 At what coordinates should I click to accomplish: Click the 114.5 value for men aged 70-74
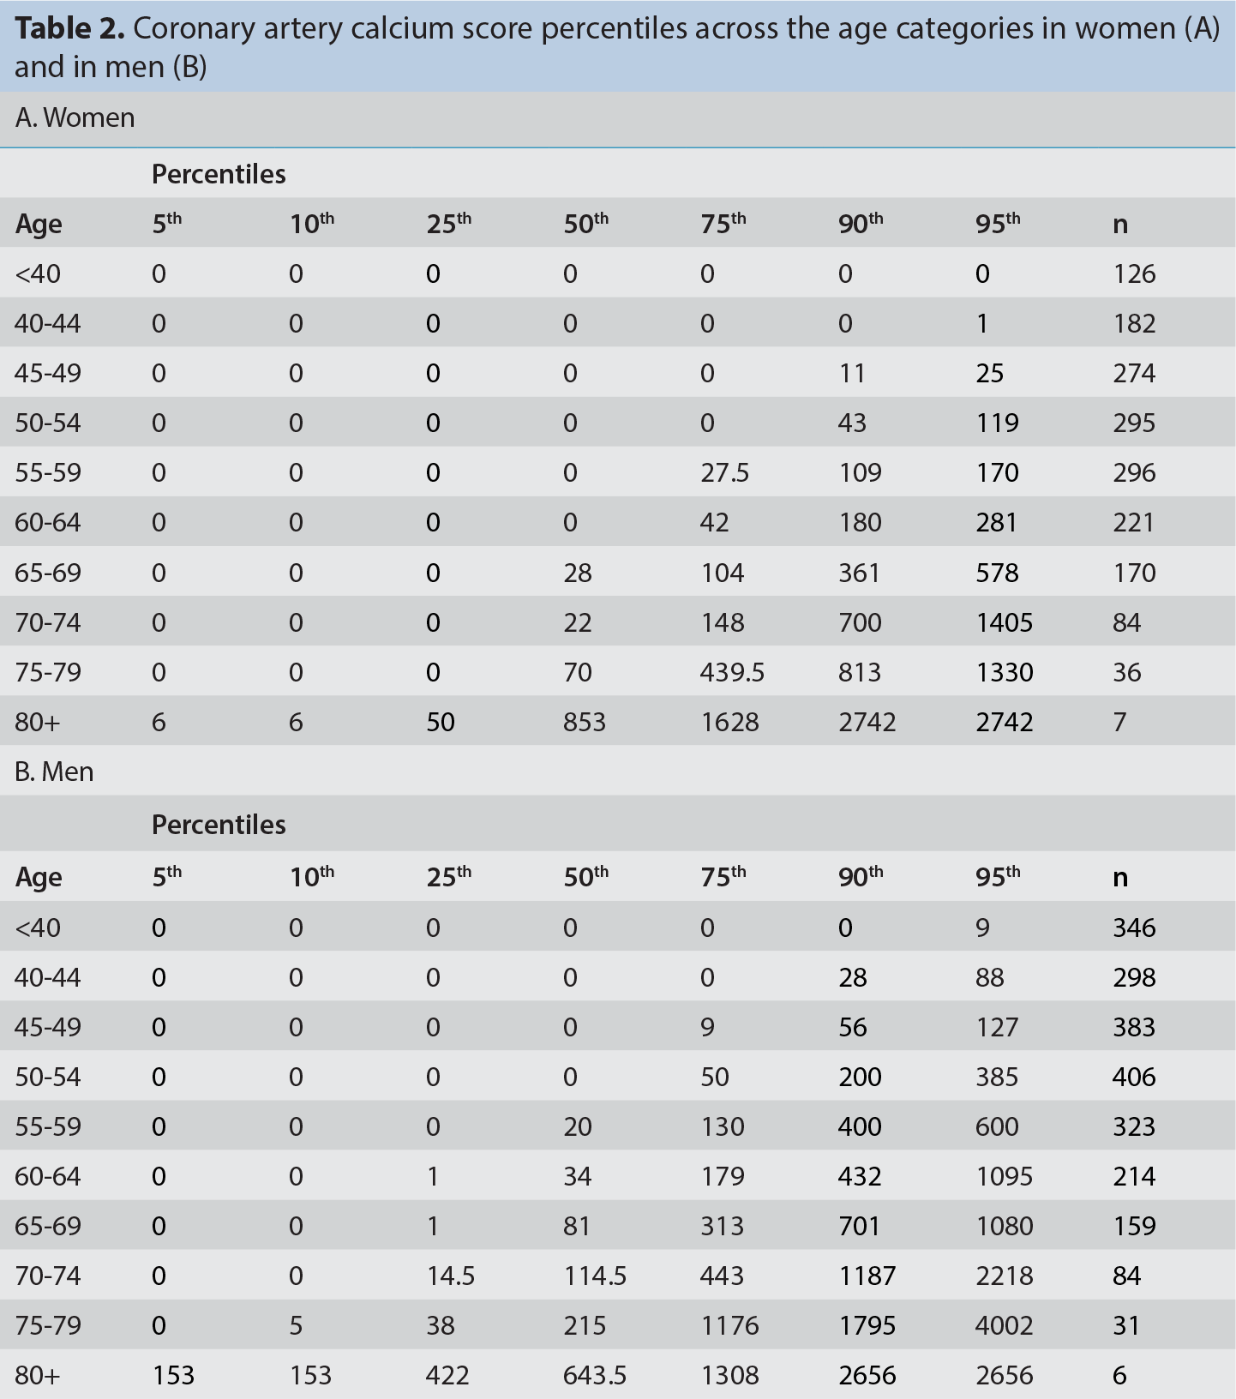click(595, 1276)
